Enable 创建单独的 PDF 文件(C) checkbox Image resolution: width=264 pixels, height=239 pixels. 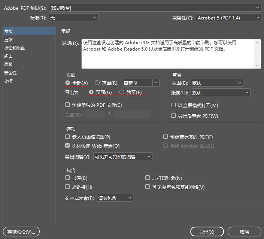tap(67, 105)
